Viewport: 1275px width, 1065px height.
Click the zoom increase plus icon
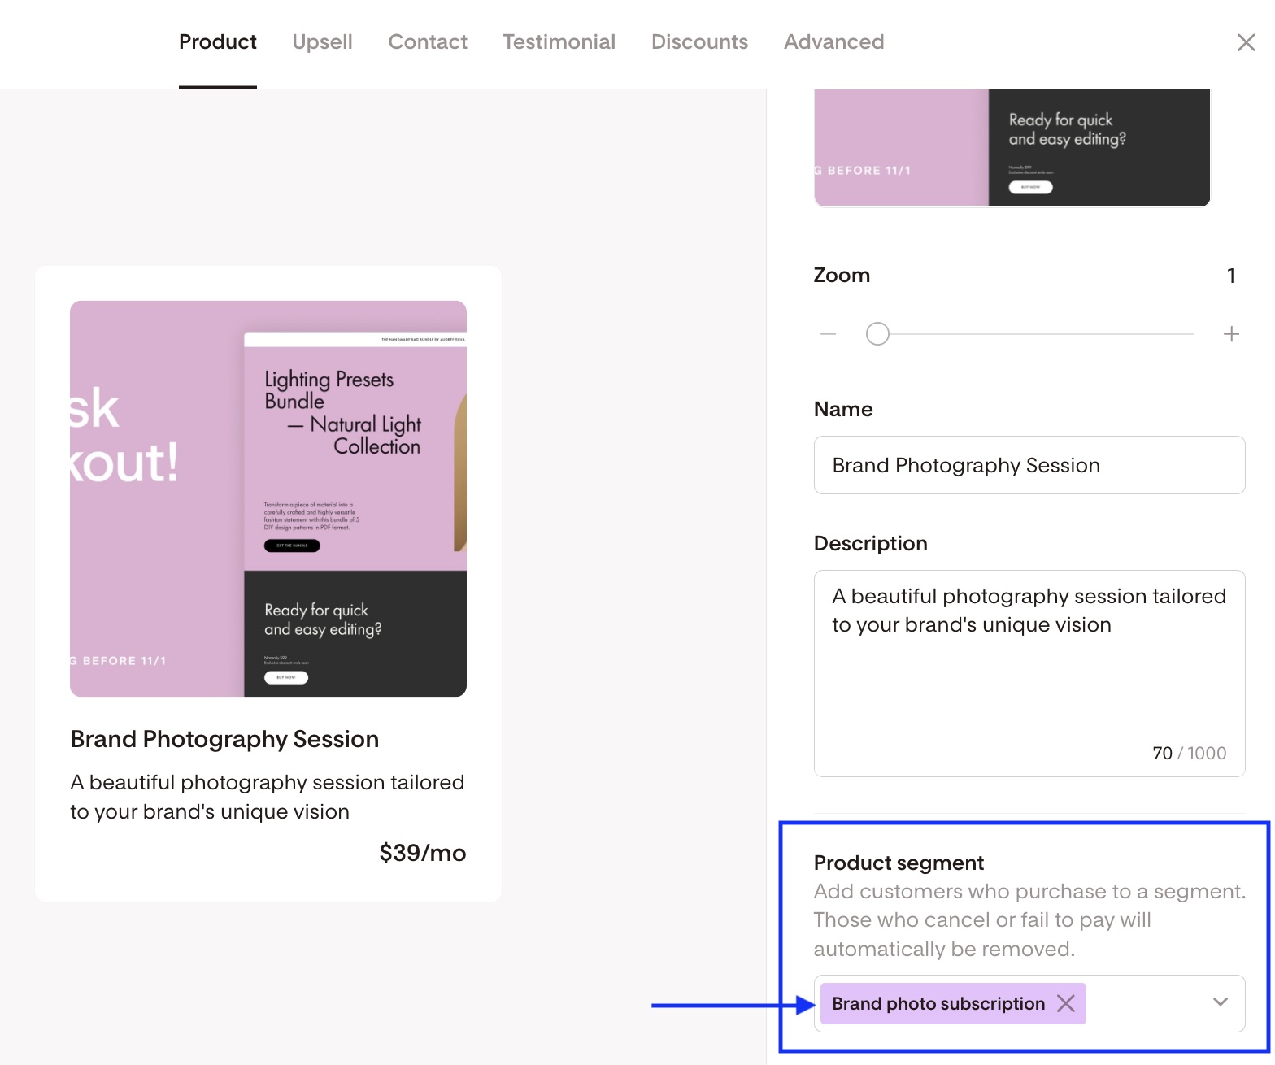(1231, 334)
